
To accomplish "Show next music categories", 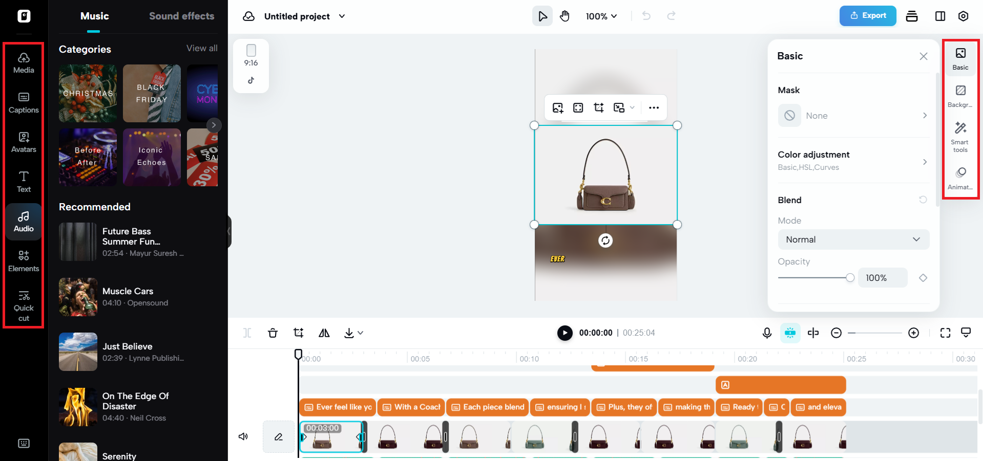I will 214,125.
